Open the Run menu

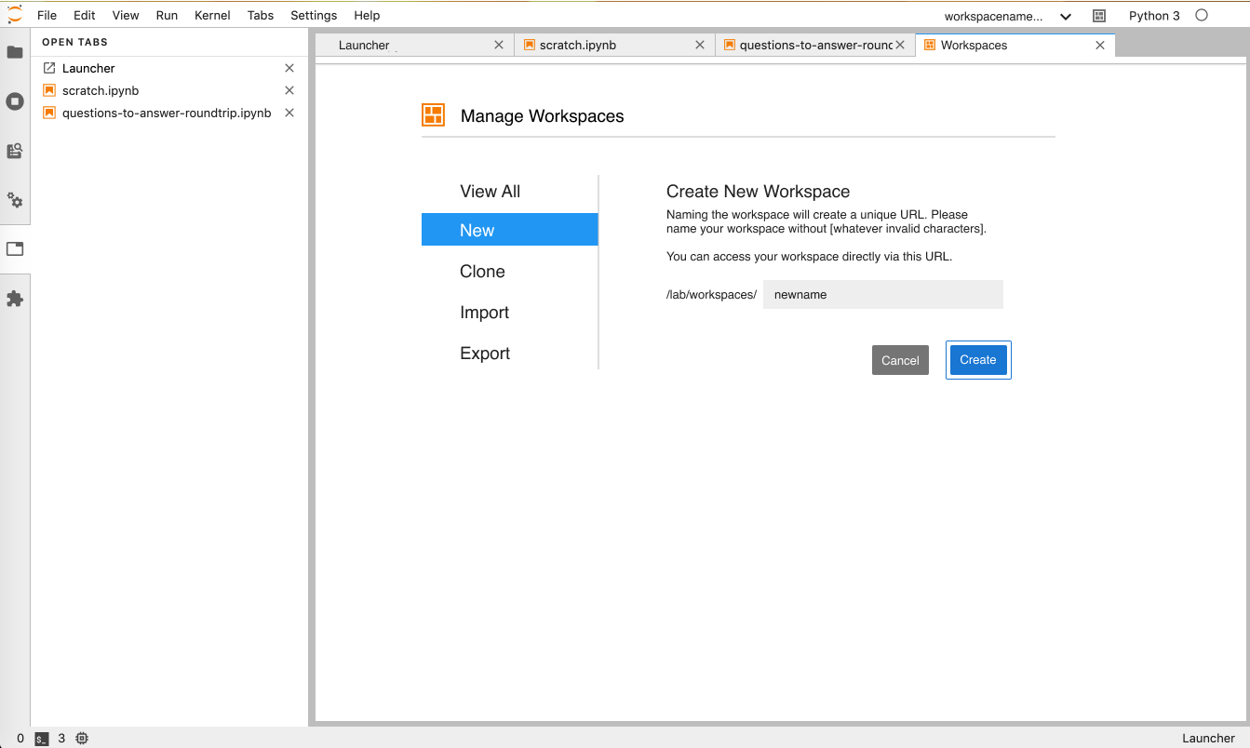tap(167, 15)
